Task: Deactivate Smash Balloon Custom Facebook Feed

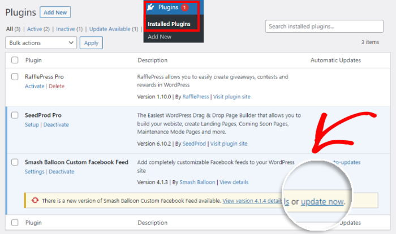Action: (61, 172)
